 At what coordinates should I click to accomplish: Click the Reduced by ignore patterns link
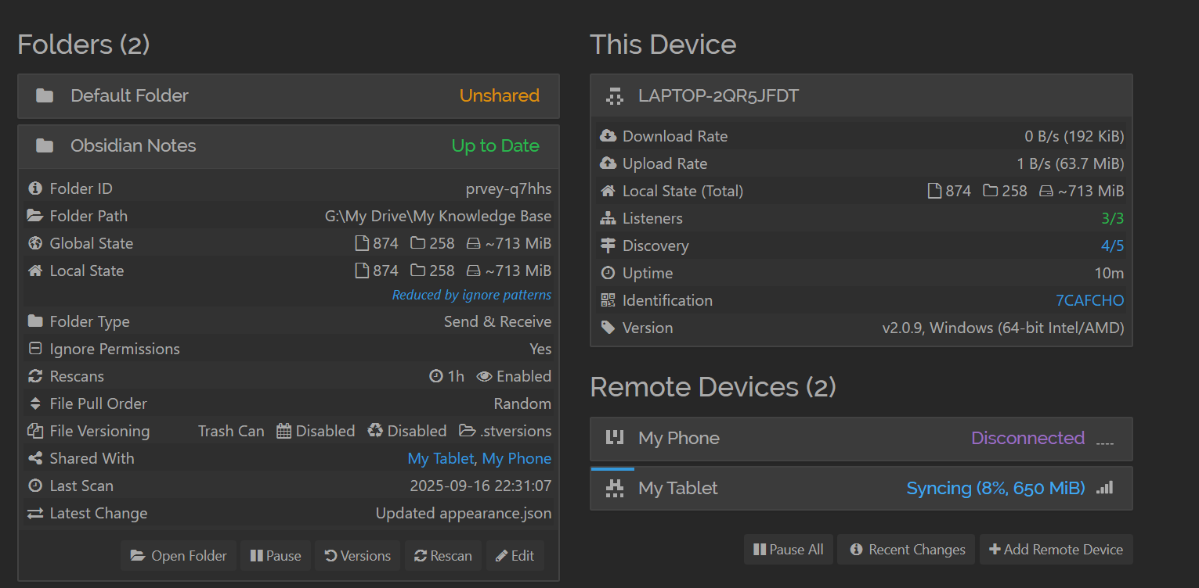click(471, 295)
